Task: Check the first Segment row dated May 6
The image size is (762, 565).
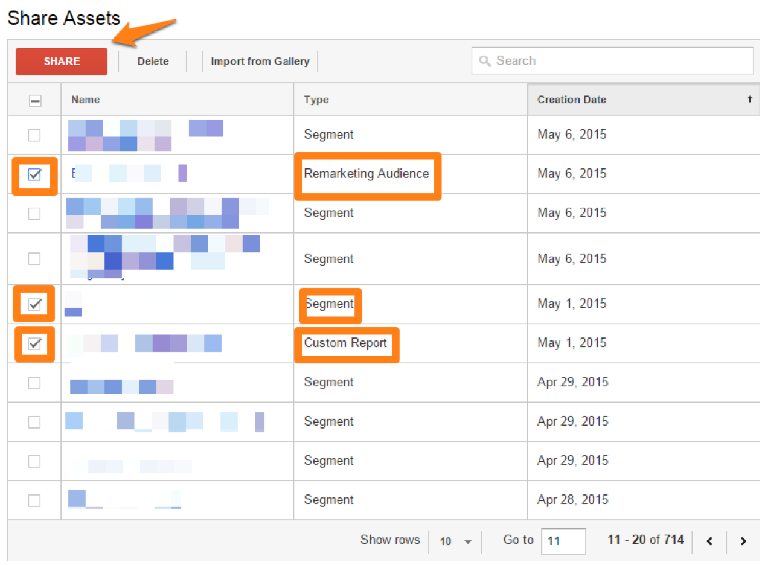Action: (x=34, y=135)
